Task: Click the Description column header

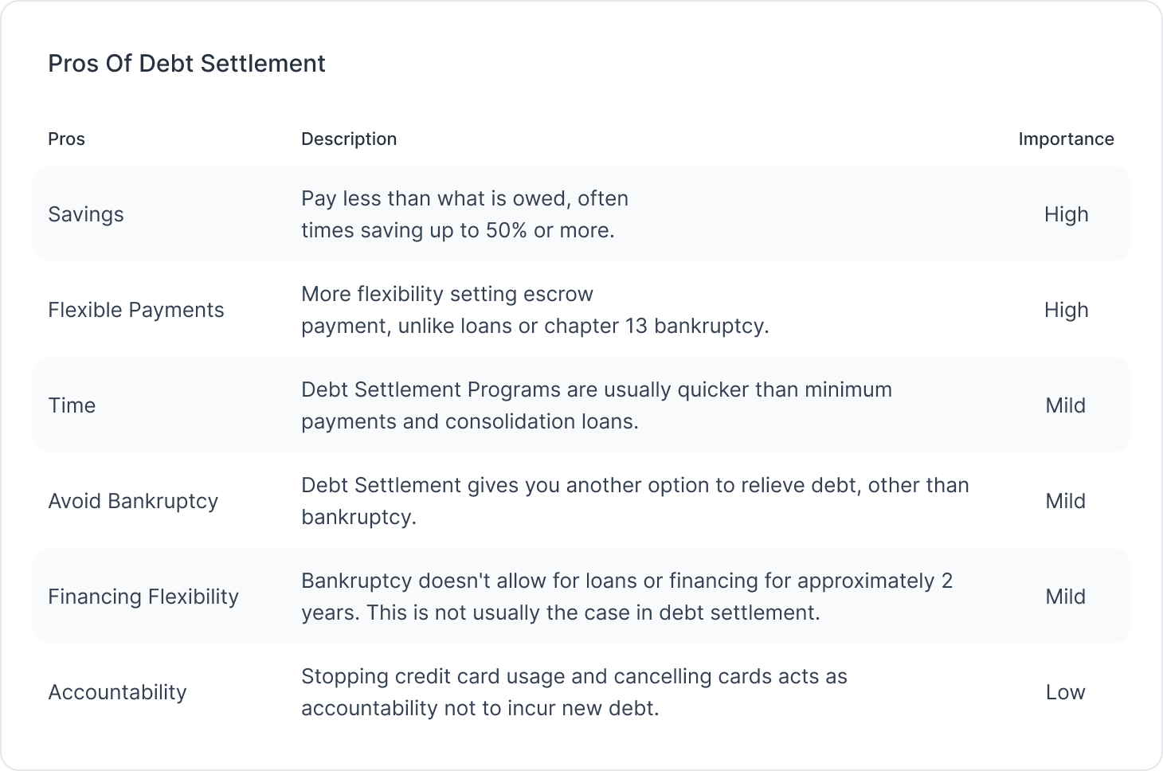Action: pos(348,139)
